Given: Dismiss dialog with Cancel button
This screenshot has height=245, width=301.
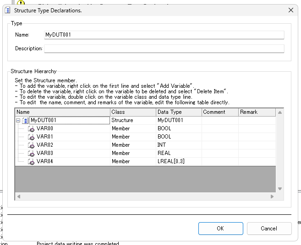Looking at the screenshot, I should click(269, 229).
